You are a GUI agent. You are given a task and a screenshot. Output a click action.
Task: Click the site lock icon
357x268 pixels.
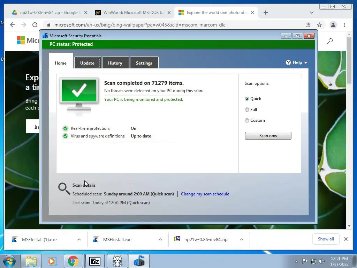tap(48, 25)
